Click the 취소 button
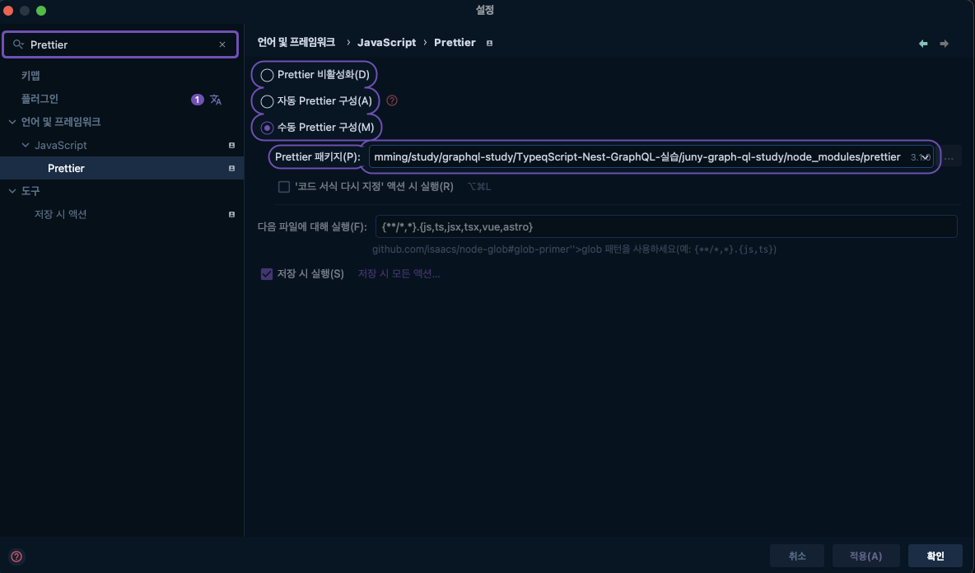Viewport: 975px width, 573px height. coord(797,557)
